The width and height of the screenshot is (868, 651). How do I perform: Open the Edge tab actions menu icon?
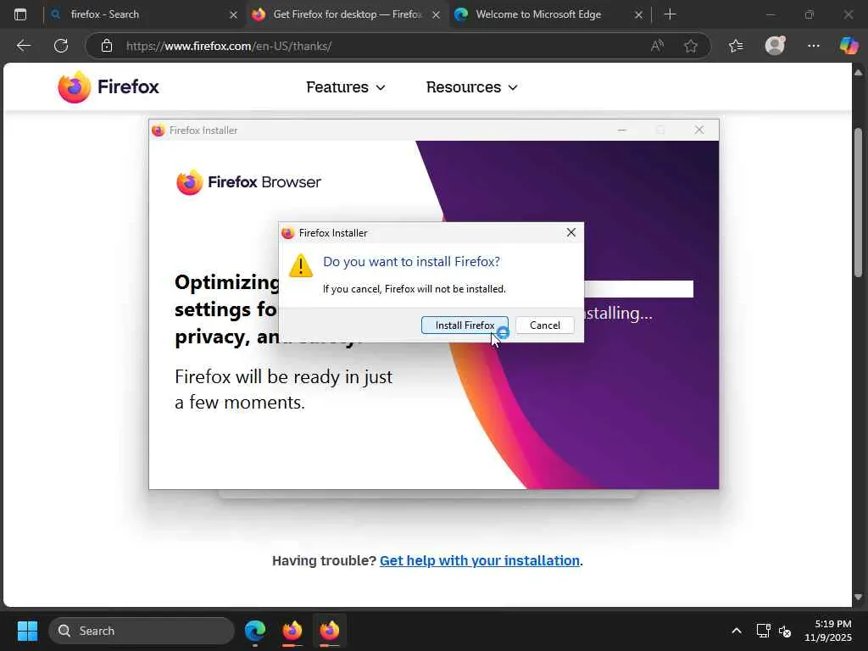pyautogui.click(x=20, y=14)
